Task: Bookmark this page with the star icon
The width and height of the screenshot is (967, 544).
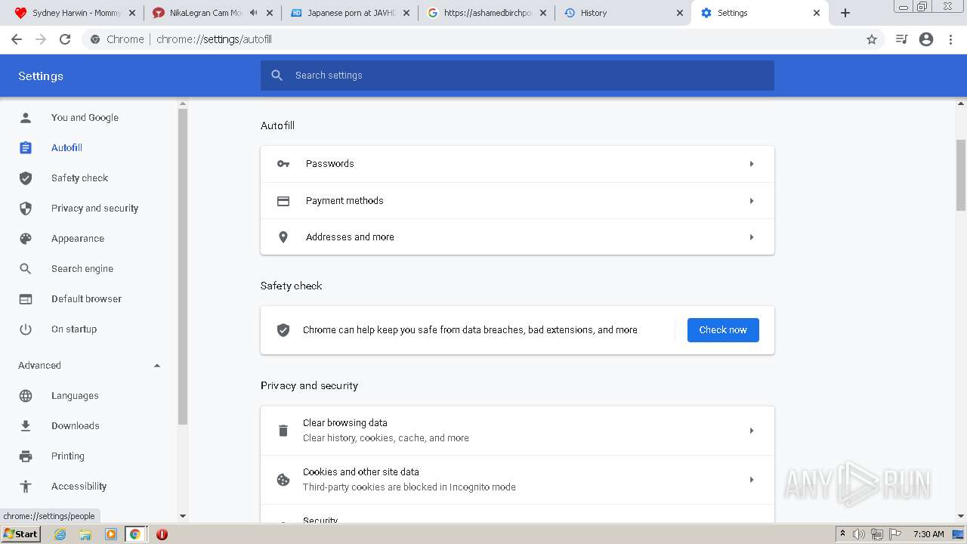Action: pos(872,39)
